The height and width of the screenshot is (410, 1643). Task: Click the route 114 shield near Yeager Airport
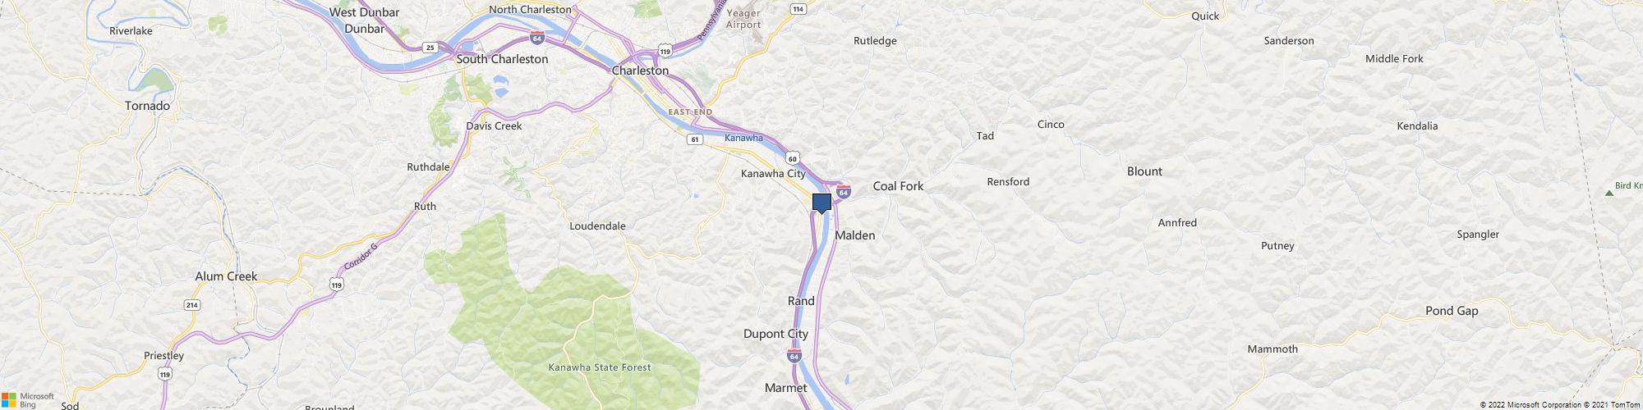click(x=798, y=9)
